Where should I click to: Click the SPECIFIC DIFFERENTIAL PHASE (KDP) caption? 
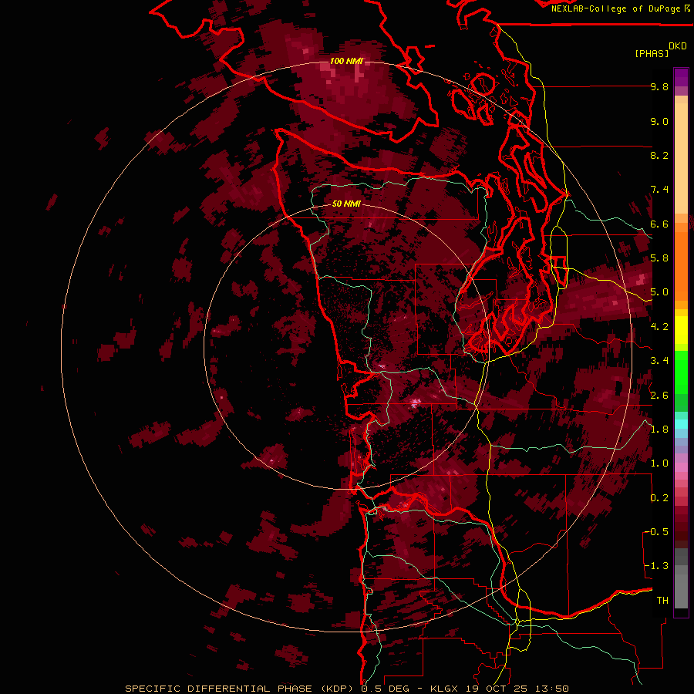coord(240,689)
